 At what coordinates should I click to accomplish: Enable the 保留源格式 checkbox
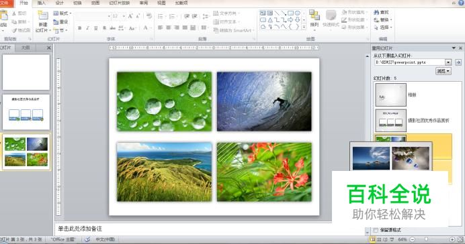pyautogui.click(x=376, y=230)
